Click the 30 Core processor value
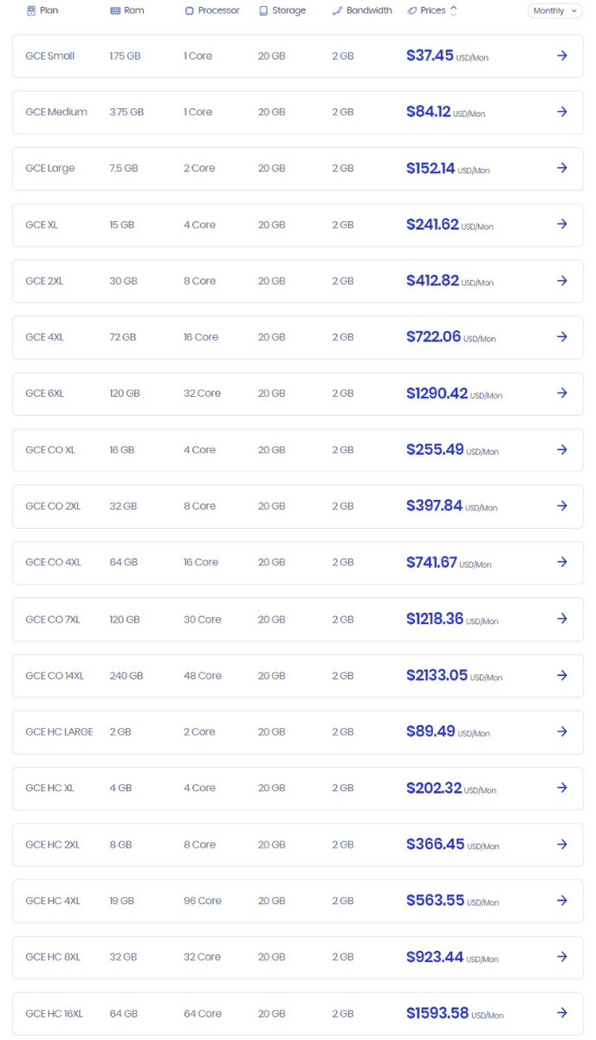The image size is (596, 1040). click(203, 619)
